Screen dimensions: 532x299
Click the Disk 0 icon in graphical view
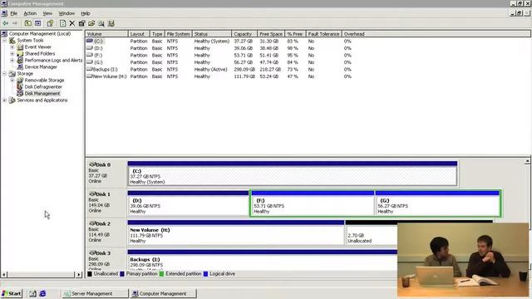(92, 164)
